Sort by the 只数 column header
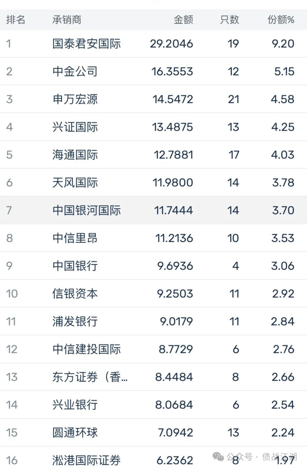Screen dimensions: 307x469 pyautogui.click(x=229, y=20)
